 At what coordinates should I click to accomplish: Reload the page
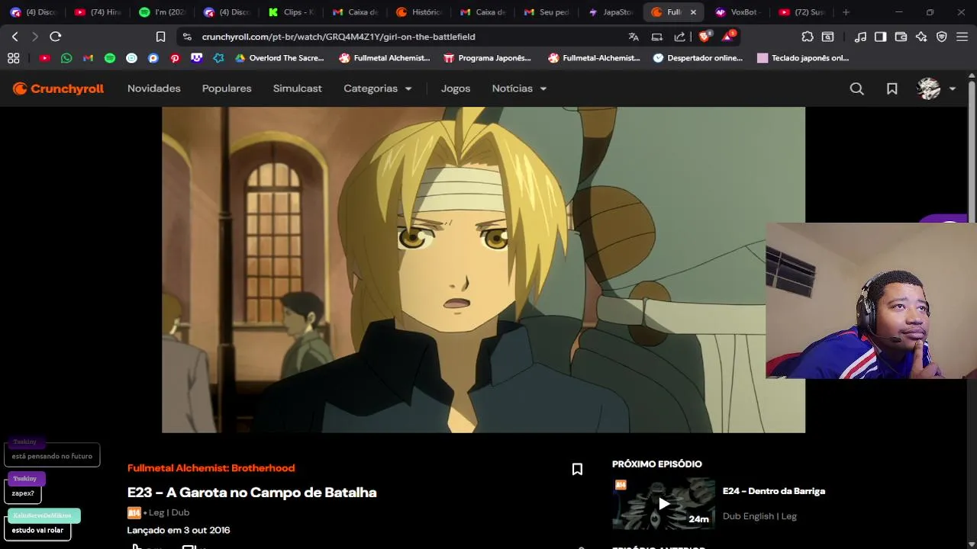[x=55, y=37]
